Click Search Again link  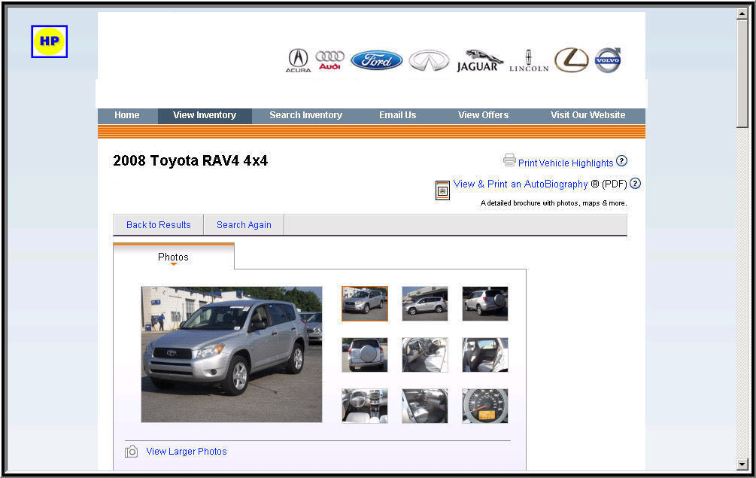coord(244,225)
